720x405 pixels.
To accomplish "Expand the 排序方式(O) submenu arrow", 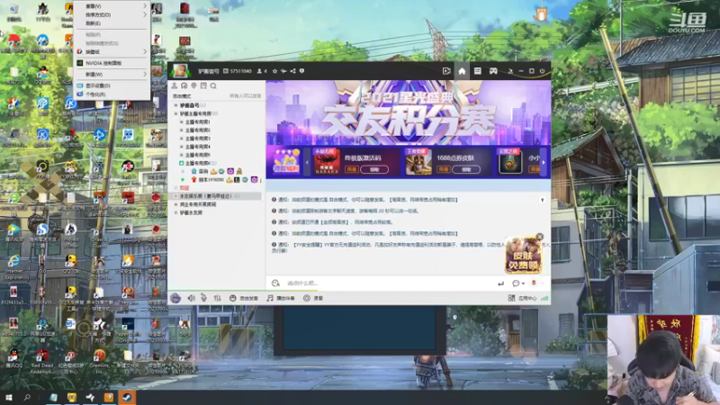I will [x=145, y=14].
